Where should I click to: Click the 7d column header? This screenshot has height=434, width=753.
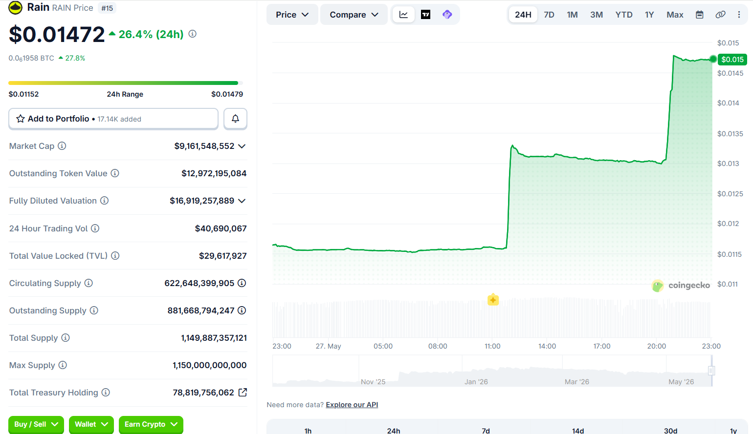486,431
